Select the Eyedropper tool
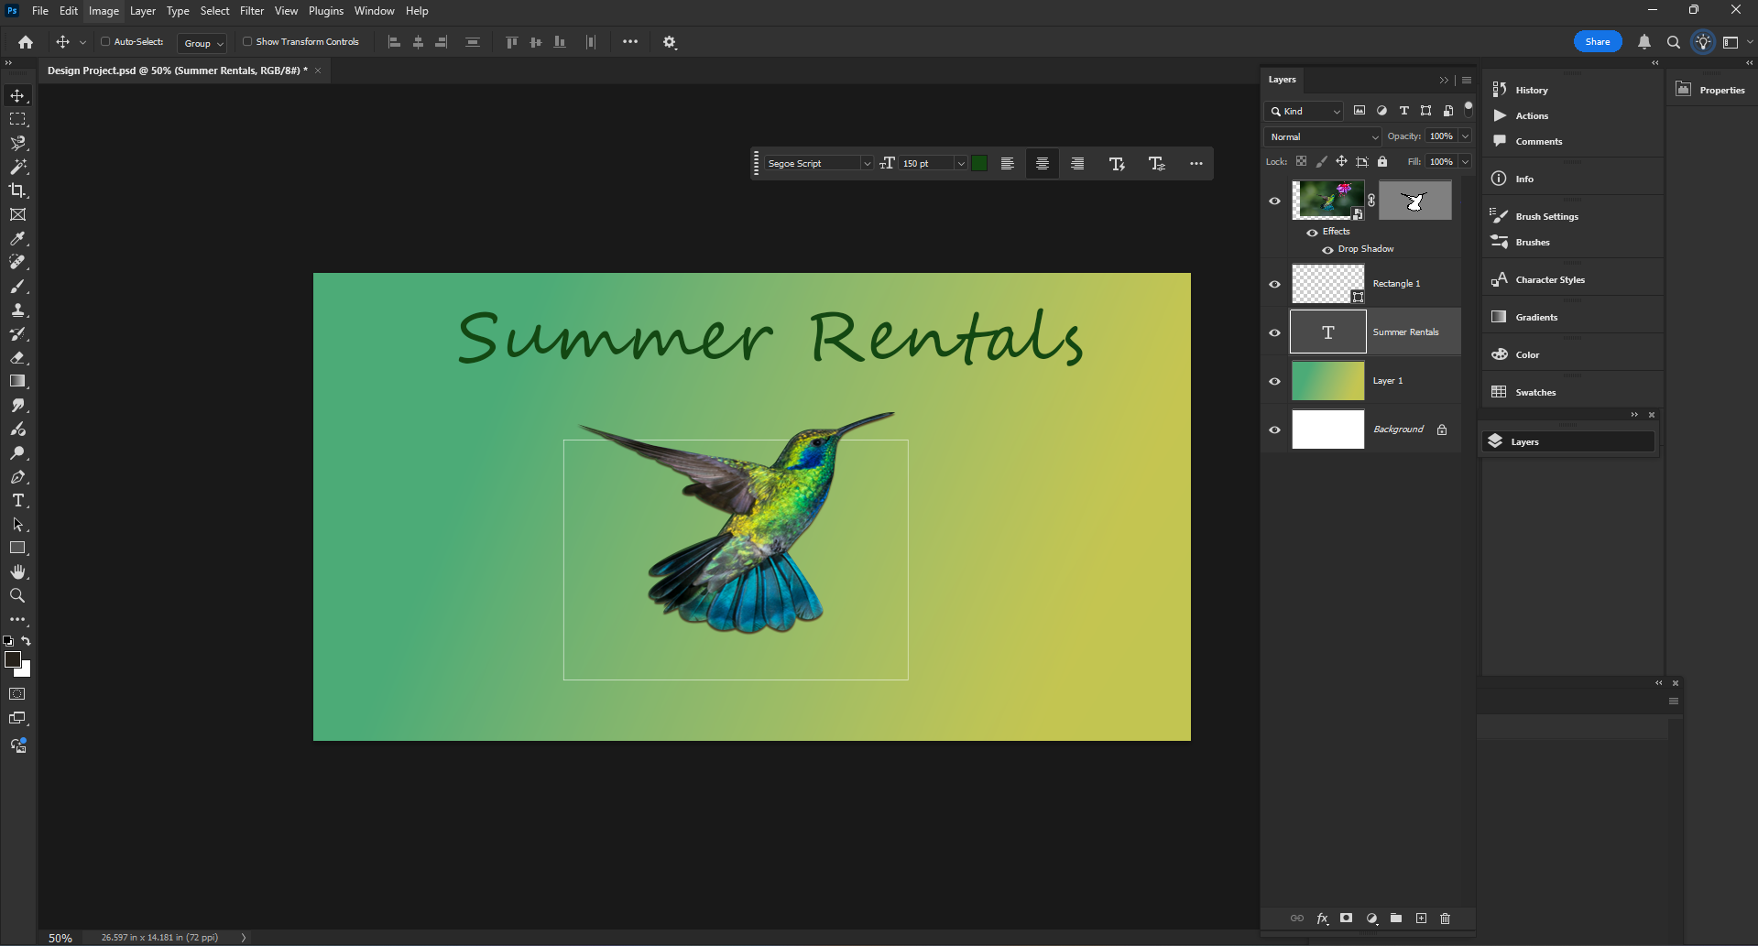 pos(17,239)
